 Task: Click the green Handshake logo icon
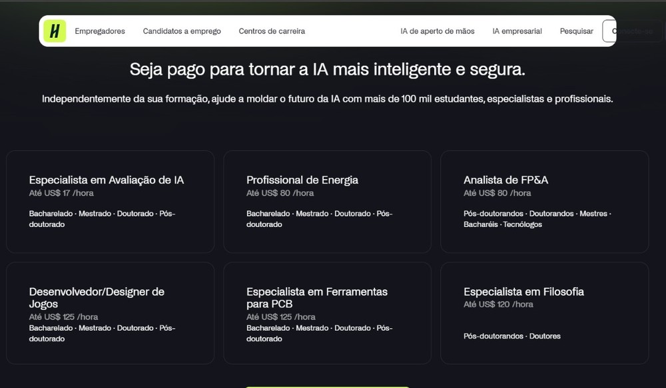pos(55,31)
